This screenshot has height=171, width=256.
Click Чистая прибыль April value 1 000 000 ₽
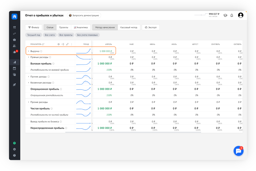(x=105, y=109)
